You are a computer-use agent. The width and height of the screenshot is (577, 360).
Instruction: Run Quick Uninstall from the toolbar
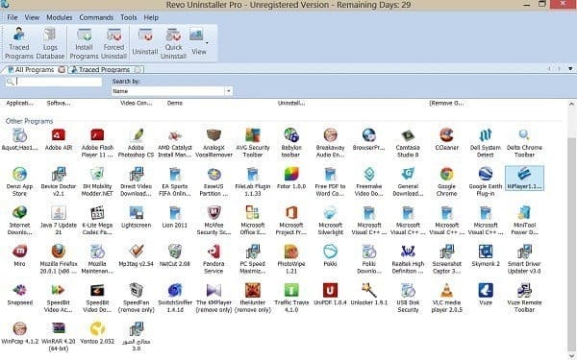coord(173,43)
